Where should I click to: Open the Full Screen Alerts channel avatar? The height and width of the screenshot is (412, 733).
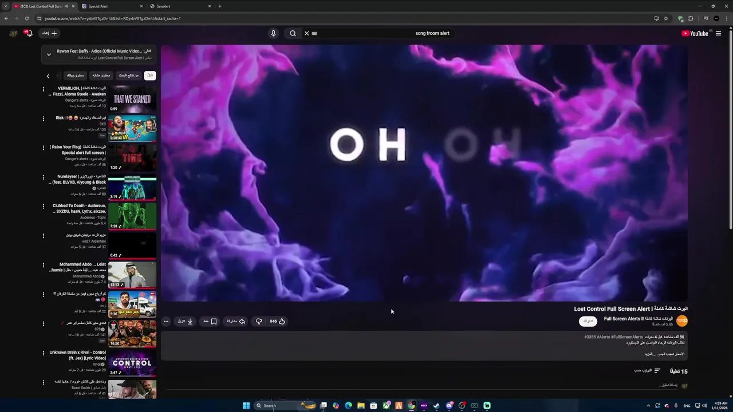pos(682,321)
